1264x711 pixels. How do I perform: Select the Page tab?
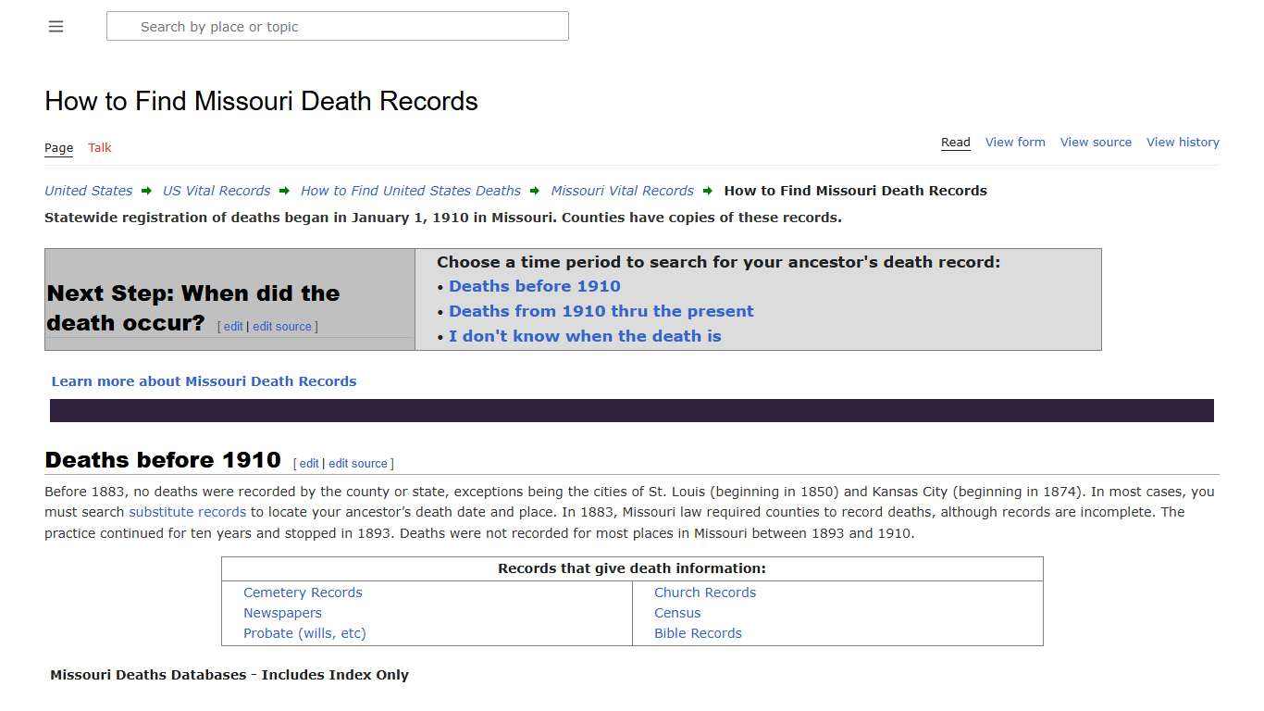[57, 147]
